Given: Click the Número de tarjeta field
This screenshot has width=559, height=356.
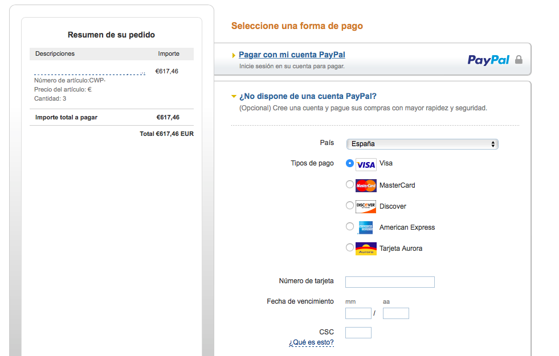Looking at the screenshot, I should coord(390,282).
